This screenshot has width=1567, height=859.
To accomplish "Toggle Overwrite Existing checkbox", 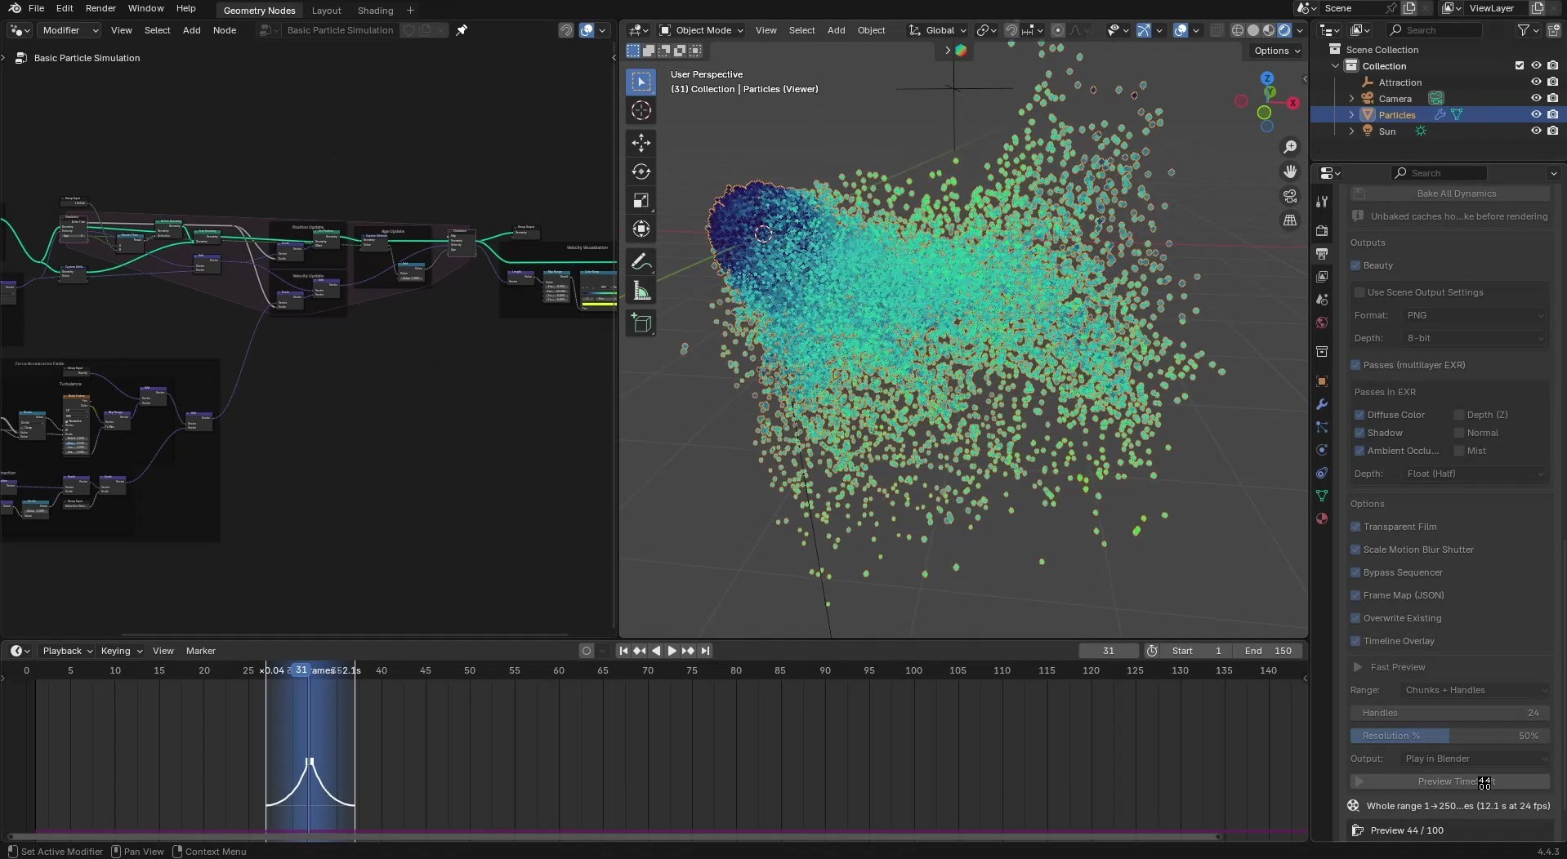I will (x=1355, y=618).
